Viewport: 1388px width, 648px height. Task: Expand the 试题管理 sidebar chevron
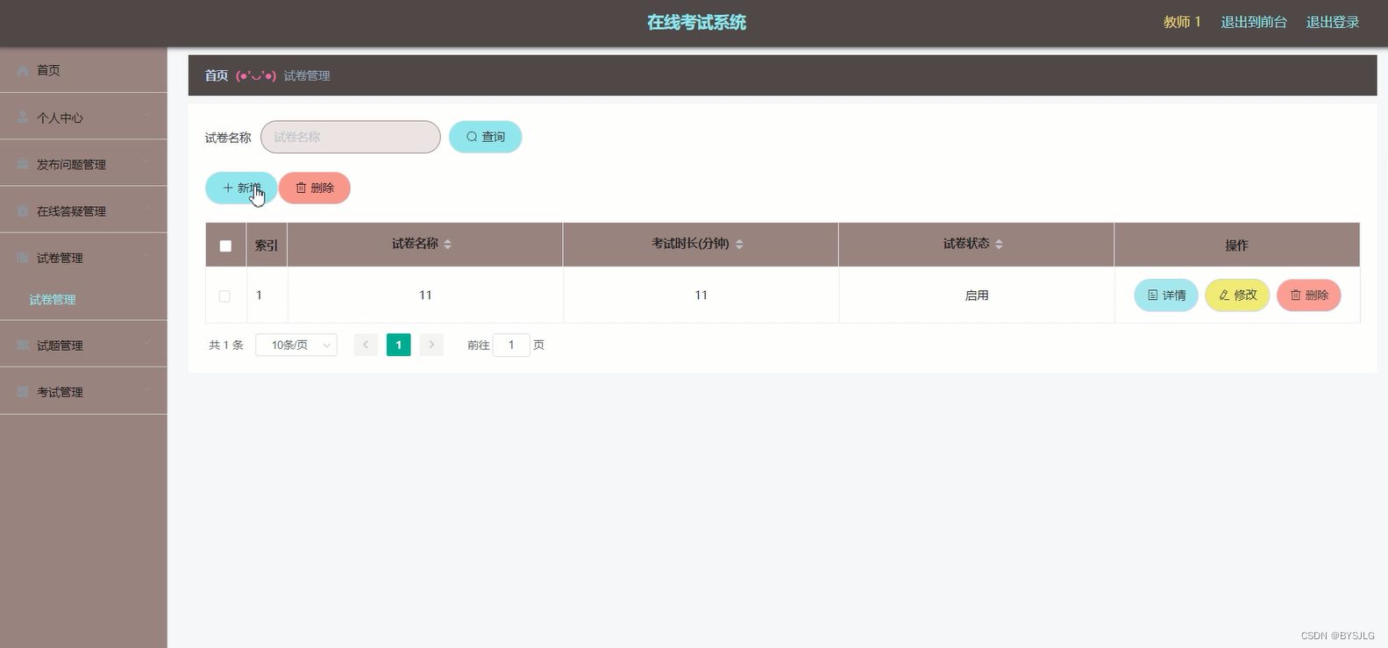click(146, 345)
